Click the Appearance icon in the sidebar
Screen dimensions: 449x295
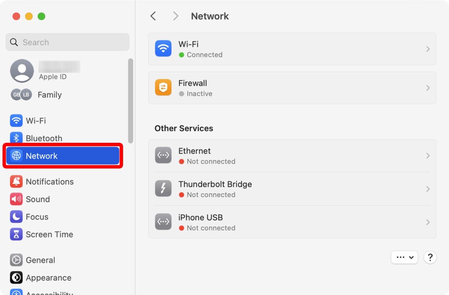coord(16,278)
